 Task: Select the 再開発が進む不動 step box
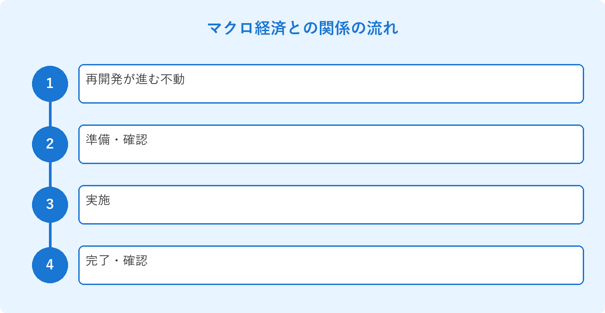point(331,84)
